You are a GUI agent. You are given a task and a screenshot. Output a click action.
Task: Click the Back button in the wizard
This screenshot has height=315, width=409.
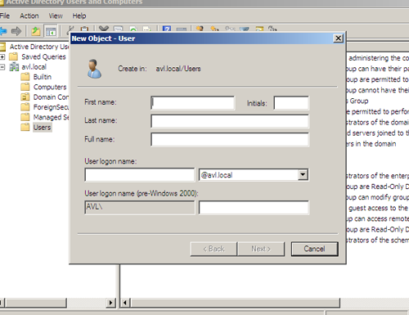(213, 249)
